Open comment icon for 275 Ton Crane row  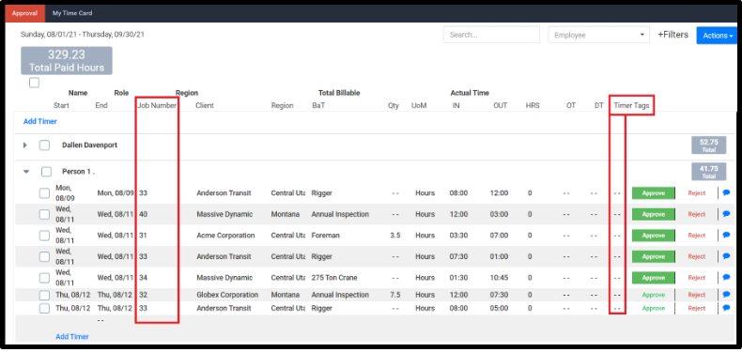pyautogui.click(x=726, y=277)
